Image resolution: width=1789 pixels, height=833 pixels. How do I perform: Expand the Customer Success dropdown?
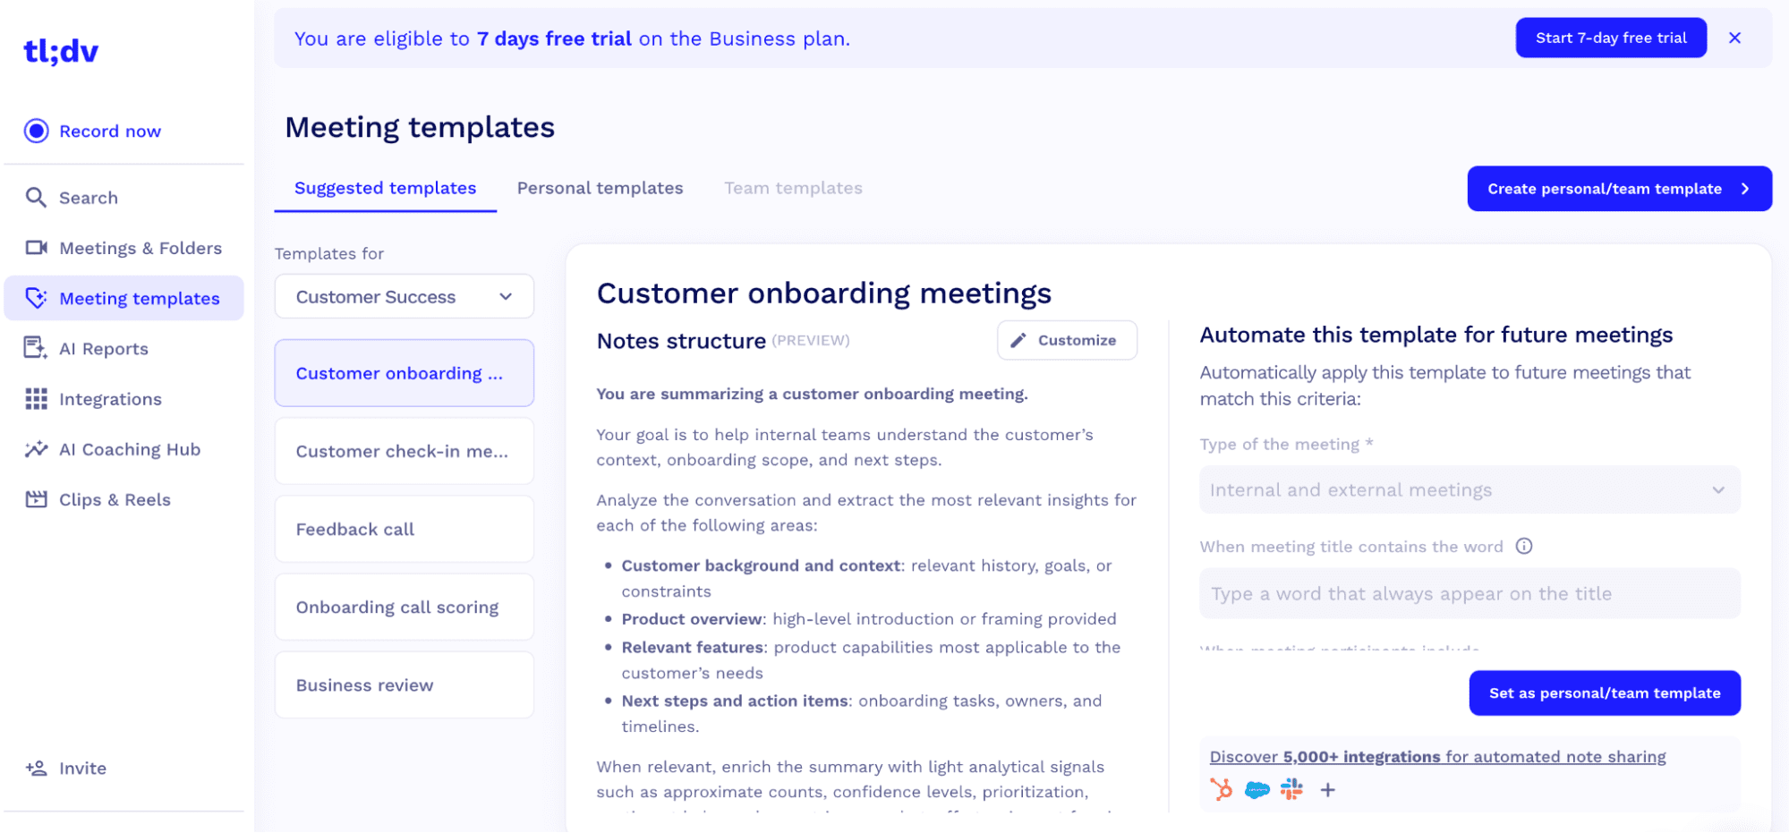404,297
